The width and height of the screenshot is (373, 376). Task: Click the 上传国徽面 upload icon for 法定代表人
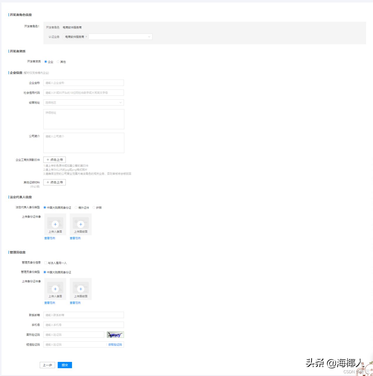coord(80,224)
